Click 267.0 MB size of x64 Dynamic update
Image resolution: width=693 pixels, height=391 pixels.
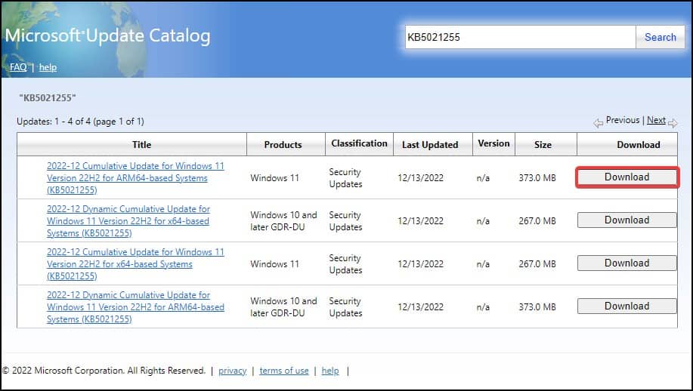click(x=537, y=220)
